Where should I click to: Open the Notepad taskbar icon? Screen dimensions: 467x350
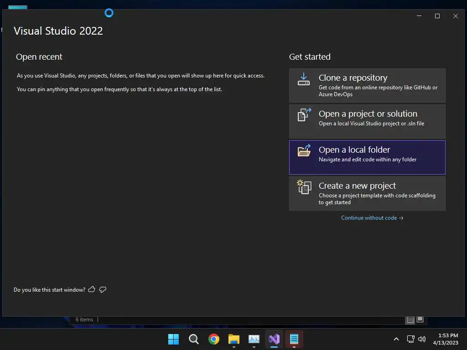(x=294, y=339)
